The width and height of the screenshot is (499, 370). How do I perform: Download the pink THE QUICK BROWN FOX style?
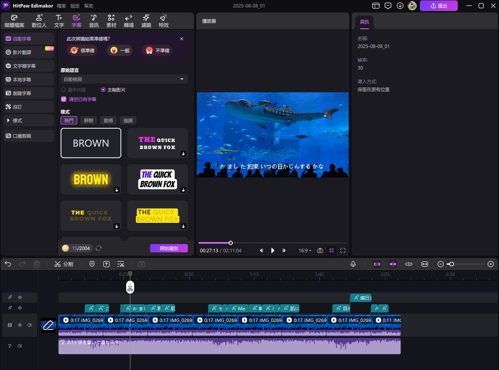183,154
